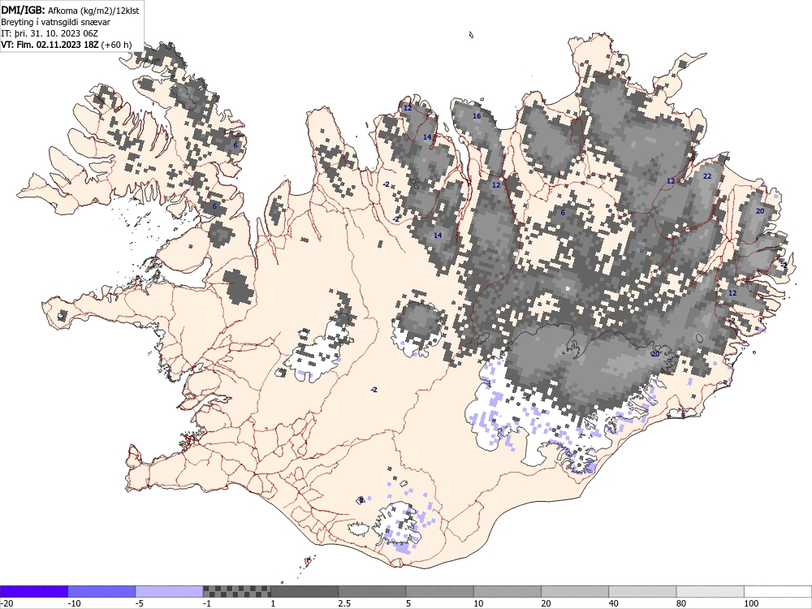812x609 pixels.
Task: Click the '80' legend scale label
Action: click(681, 603)
